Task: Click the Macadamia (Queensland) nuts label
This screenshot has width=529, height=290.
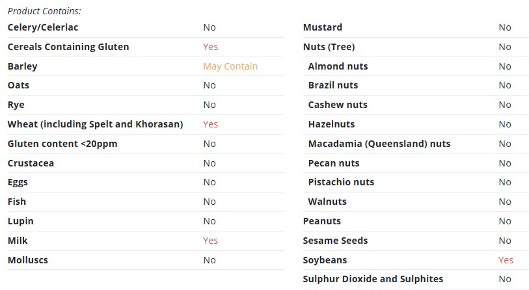Action: [x=379, y=144]
